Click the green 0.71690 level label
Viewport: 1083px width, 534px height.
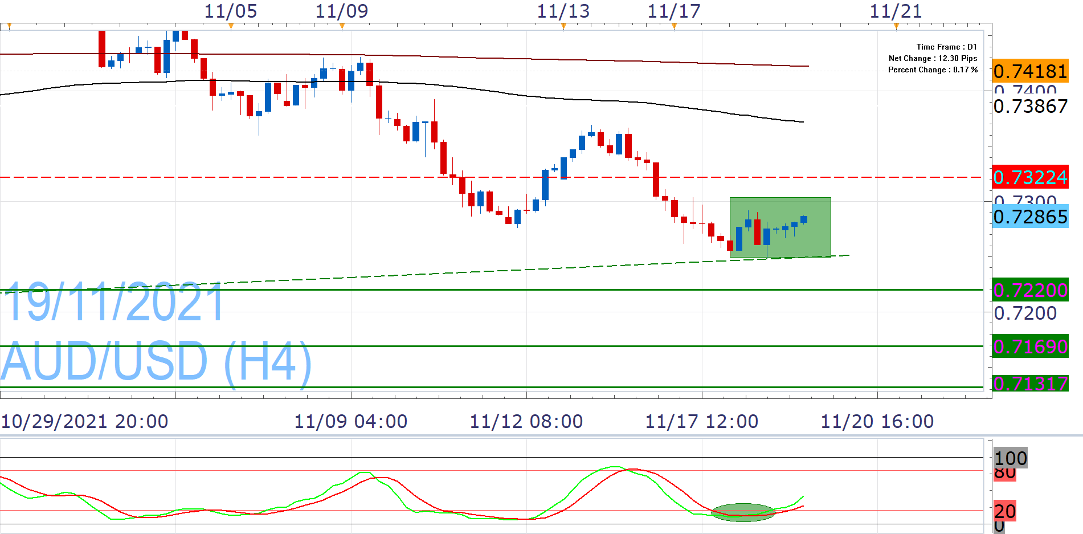tap(1030, 346)
